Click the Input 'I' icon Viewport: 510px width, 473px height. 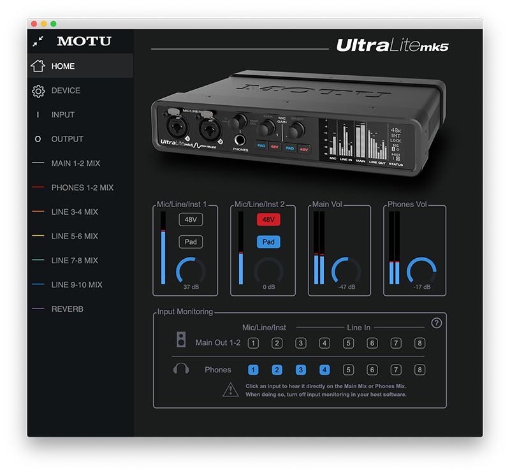(x=38, y=115)
